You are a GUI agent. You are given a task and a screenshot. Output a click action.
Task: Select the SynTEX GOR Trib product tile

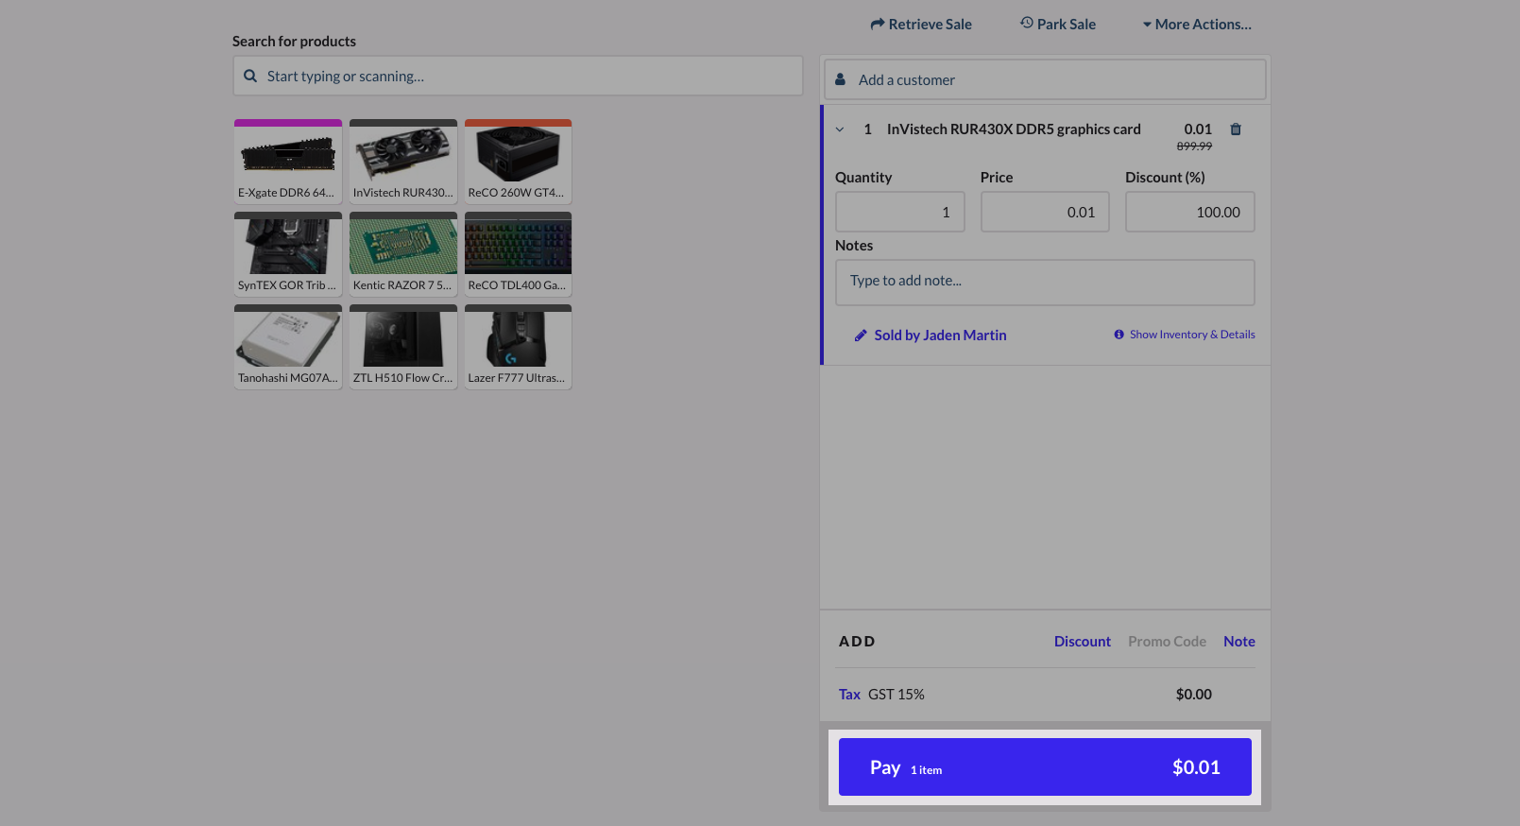tap(288, 253)
